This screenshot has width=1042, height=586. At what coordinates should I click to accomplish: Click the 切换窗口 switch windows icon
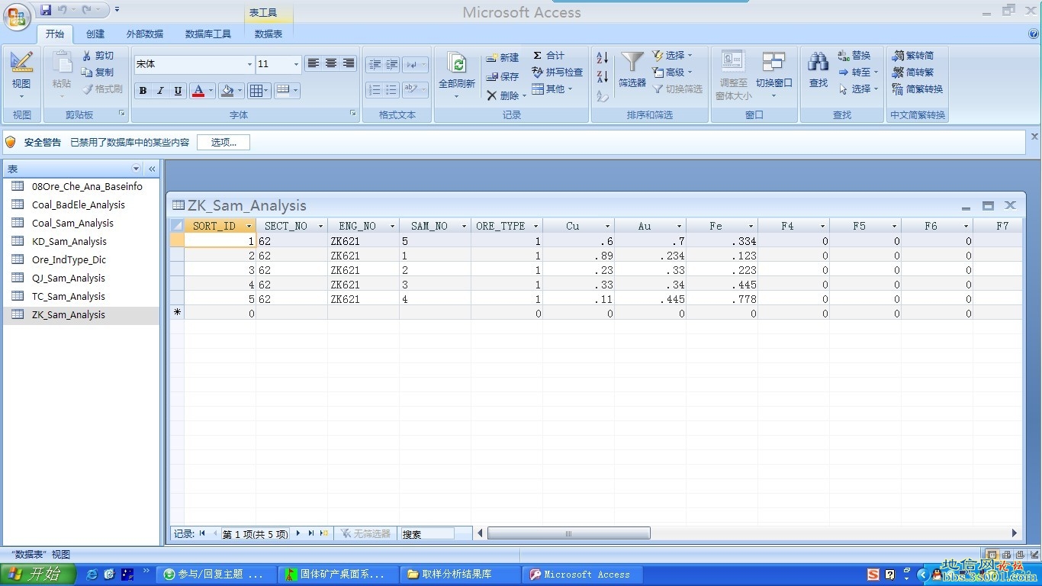(773, 75)
